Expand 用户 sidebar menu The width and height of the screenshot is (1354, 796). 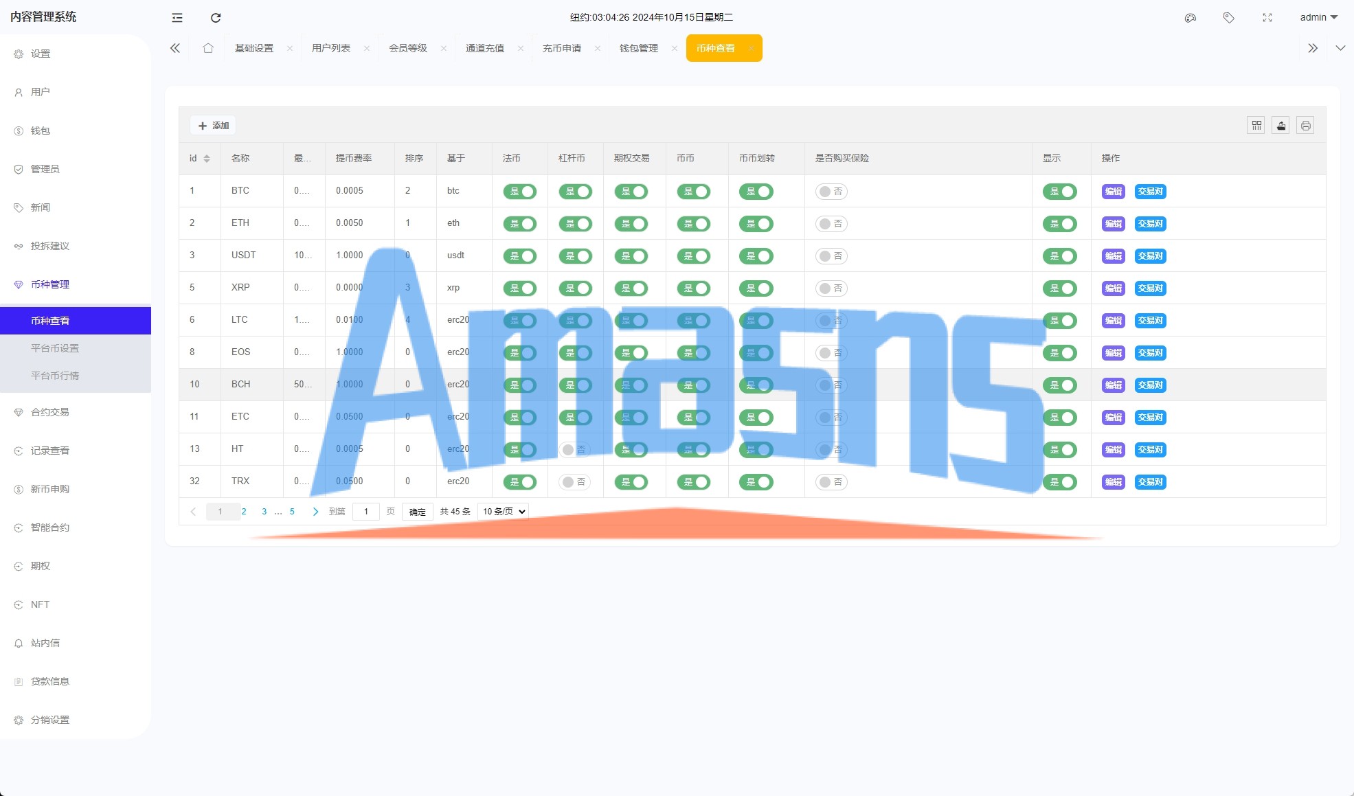76,92
